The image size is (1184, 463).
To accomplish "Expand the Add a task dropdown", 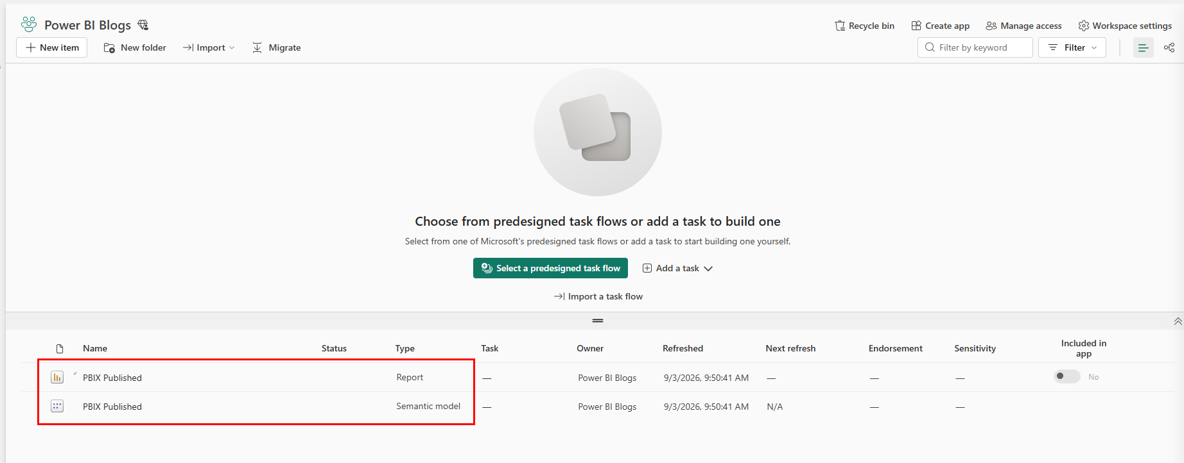I will [677, 268].
